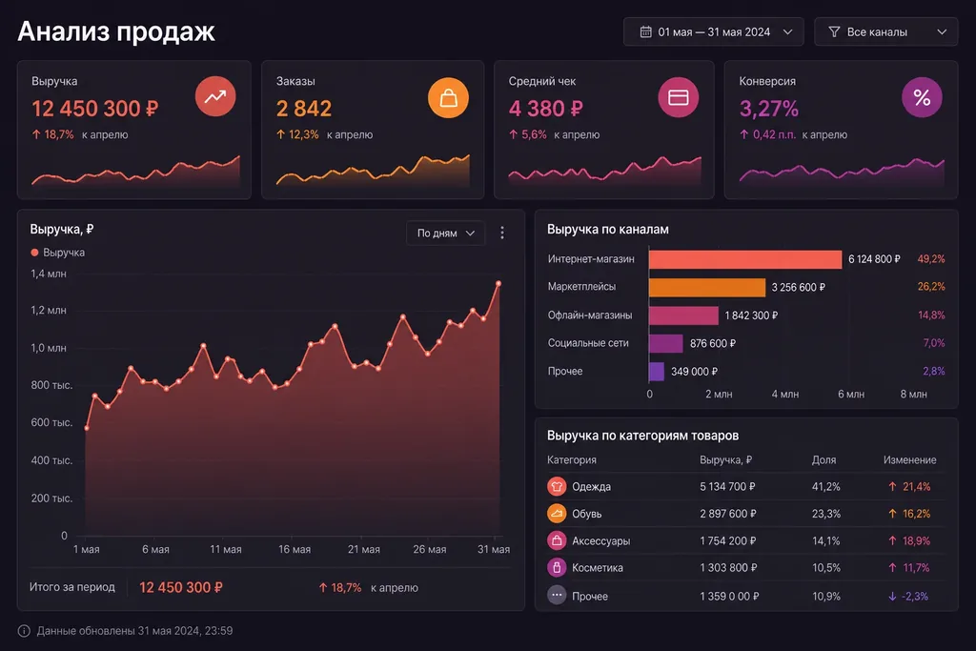Click the last data point on 31 мая

click(498, 284)
